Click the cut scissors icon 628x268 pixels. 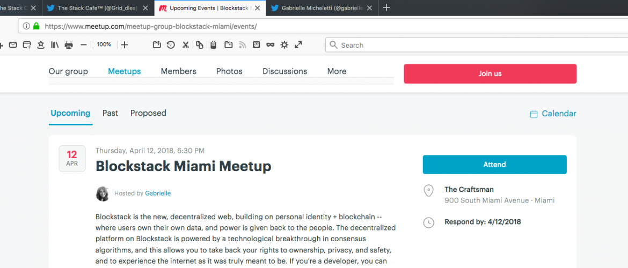[x=185, y=45]
